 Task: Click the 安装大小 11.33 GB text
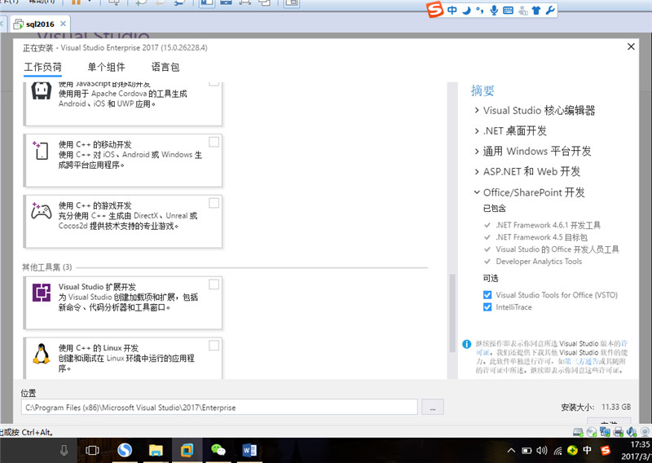[x=596, y=407]
